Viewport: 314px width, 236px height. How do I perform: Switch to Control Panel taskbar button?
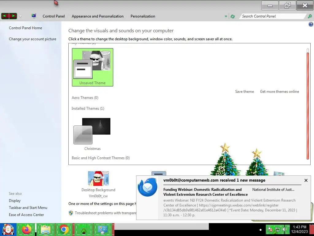click(103, 230)
